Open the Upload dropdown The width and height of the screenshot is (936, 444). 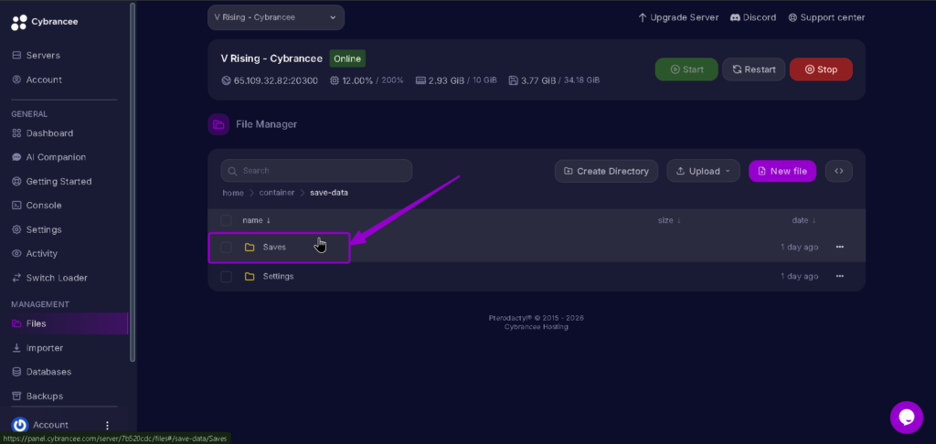coord(703,171)
